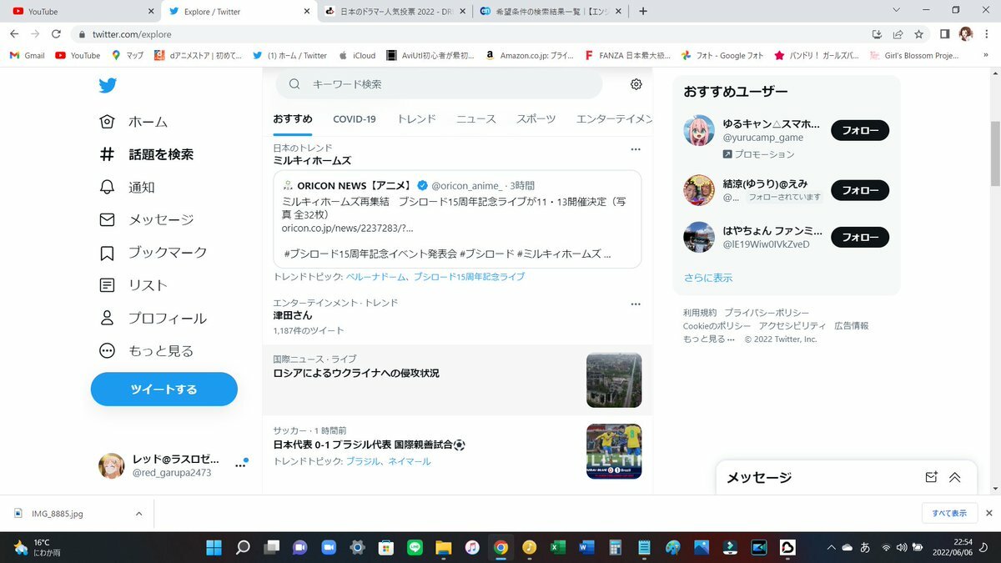Viewport: 1001px width, 563px height.
Task: Open the iCloud bookmark
Action: pos(357,56)
